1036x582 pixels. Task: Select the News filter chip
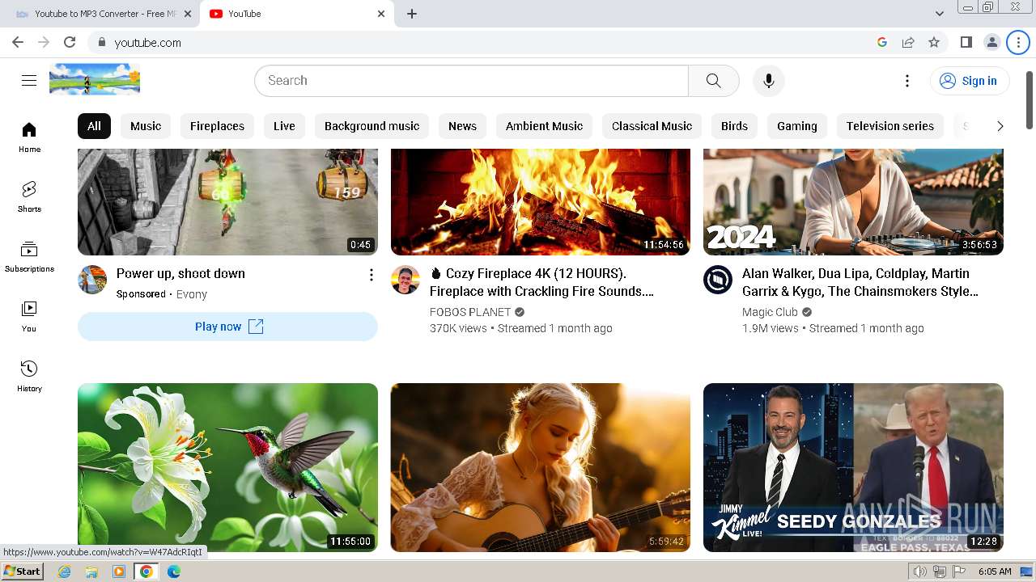pos(462,126)
